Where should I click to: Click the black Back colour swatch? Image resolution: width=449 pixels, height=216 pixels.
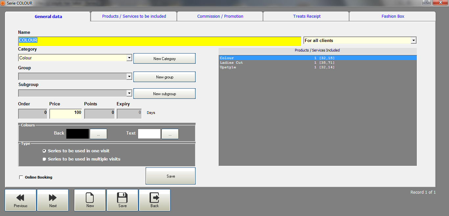(x=78, y=134)
